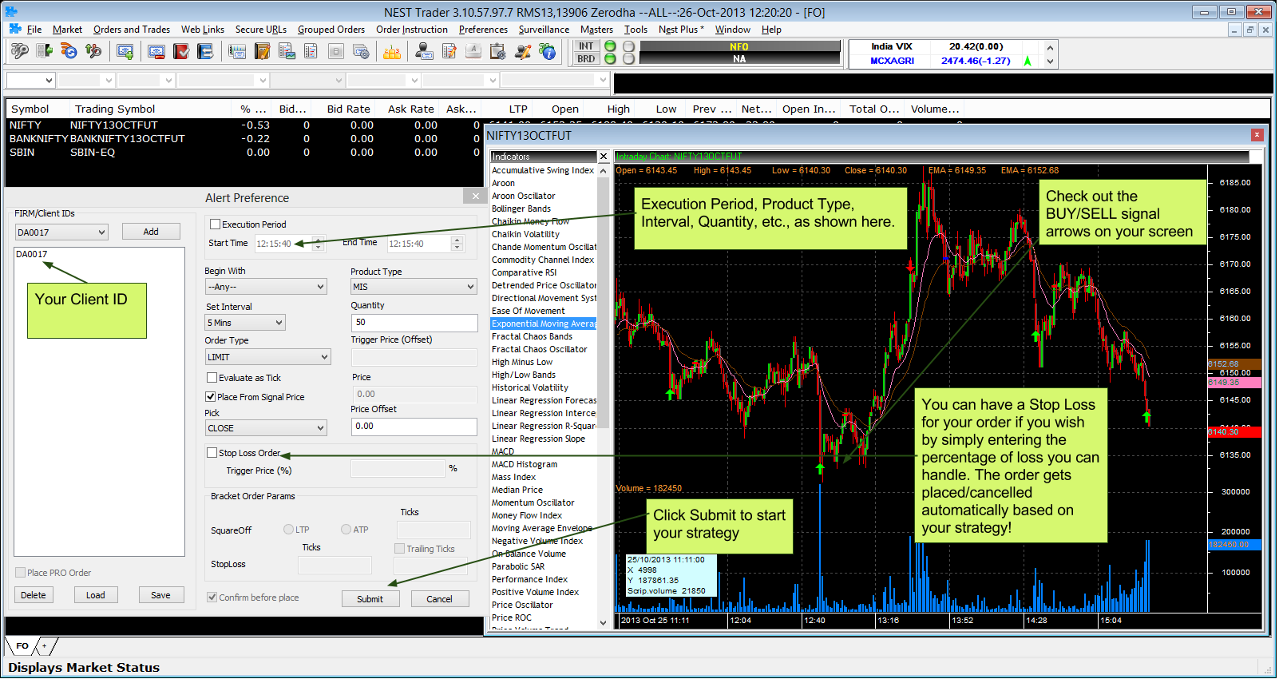The width and height of the screenshot is (1279, 679).
Task: Click the notepad with pencil toolbar icon
Action: point(449,51)
